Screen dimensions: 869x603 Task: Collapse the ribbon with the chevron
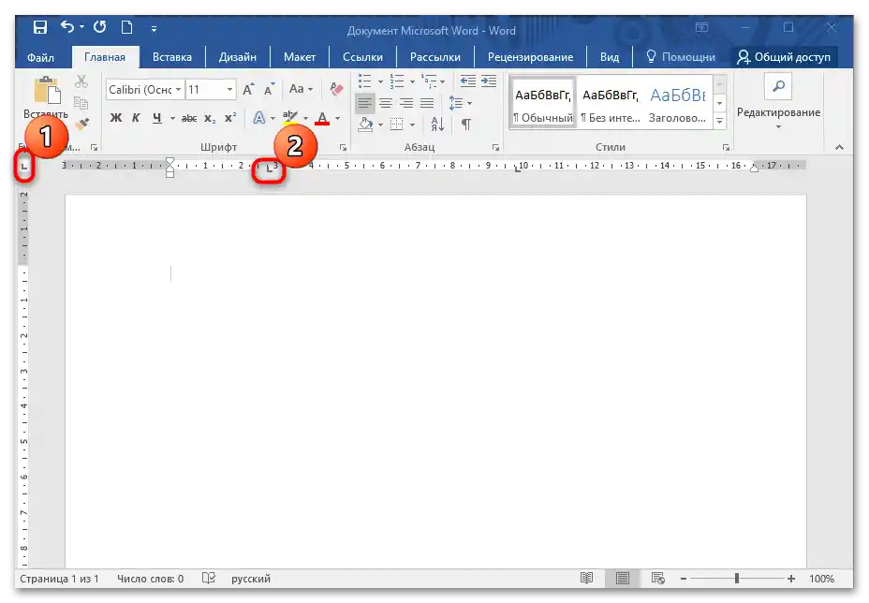pyautogui.click(x=839, y=147)
